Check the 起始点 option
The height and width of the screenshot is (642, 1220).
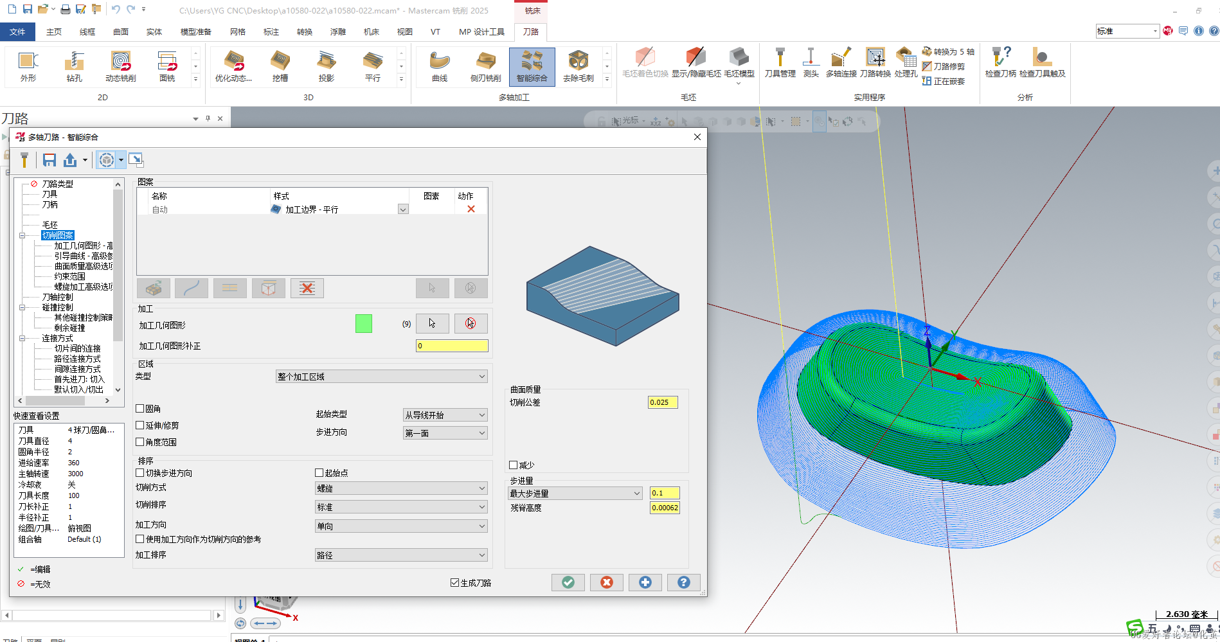319,473
